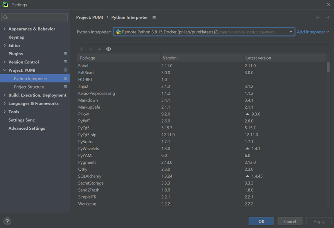Toggle the show early releases eye icon
The height and width of the screenshot is (228, 334).
coord(109,49)
